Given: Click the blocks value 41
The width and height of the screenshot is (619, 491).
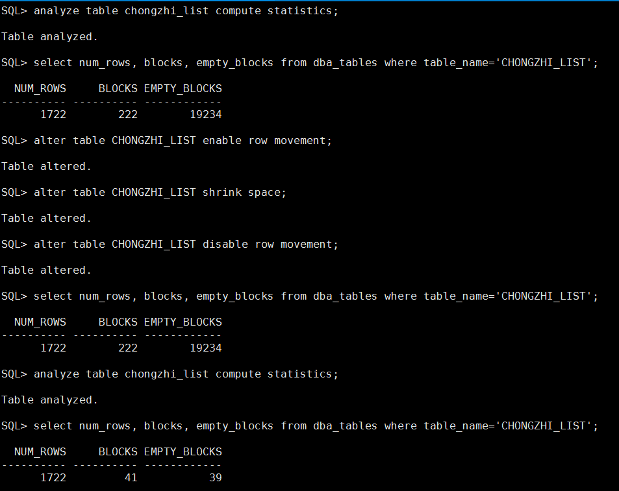Looking at the screenshot, I should click(131, 477).
